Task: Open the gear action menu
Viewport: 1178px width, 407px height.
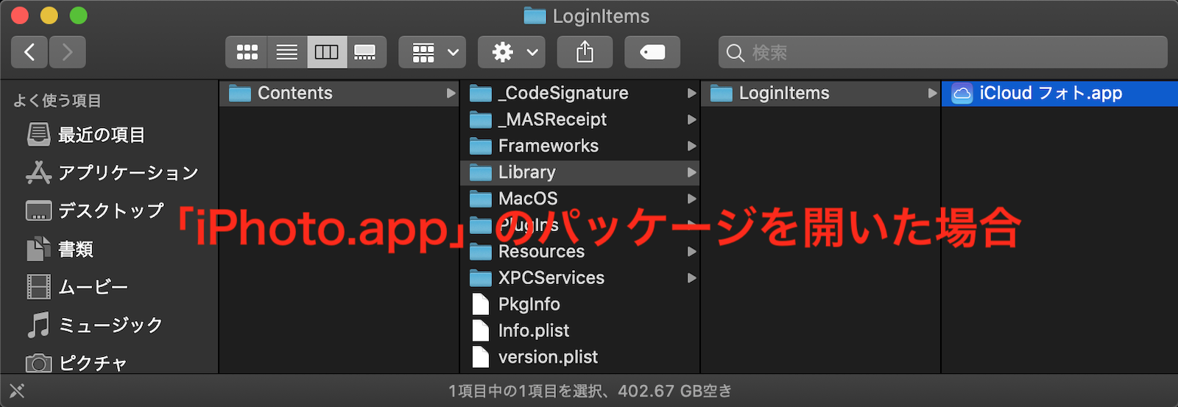Action: click(512, 52)
